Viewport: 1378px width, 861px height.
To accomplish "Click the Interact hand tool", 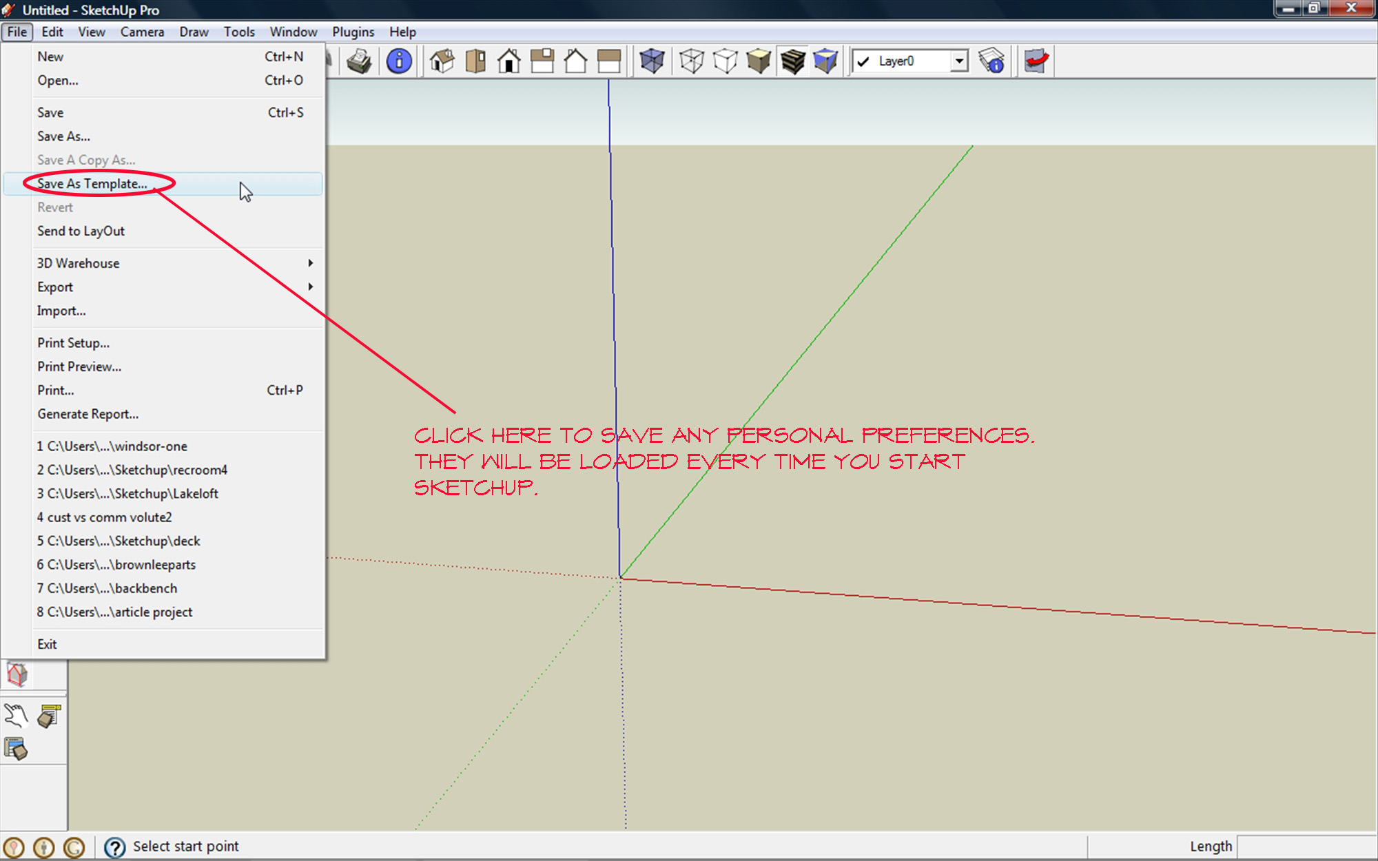I will click(15, 716).
